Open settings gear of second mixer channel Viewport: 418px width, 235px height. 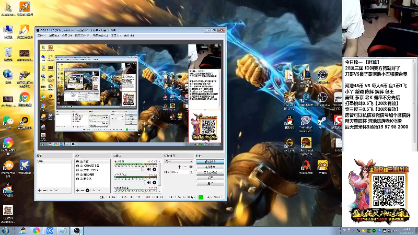tap(154, 182)
